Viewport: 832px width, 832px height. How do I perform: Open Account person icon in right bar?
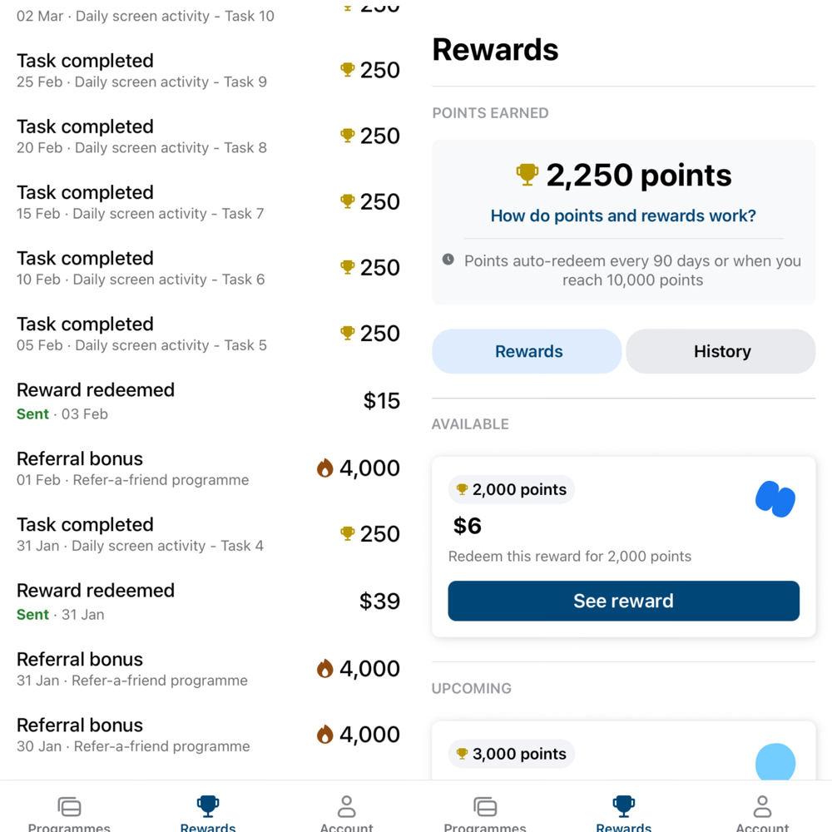(762, 806)
